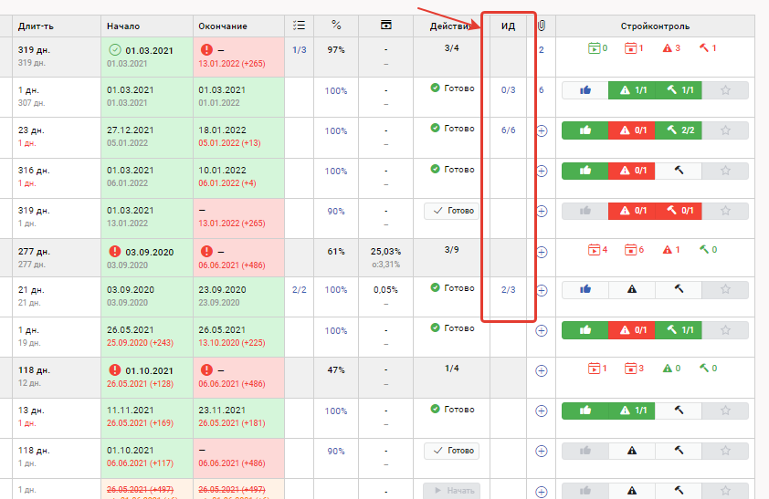The width and height of the screenshot is (769, 499).
Task: Click the Стройконтроль column header
Action: [x=655, y=26]
